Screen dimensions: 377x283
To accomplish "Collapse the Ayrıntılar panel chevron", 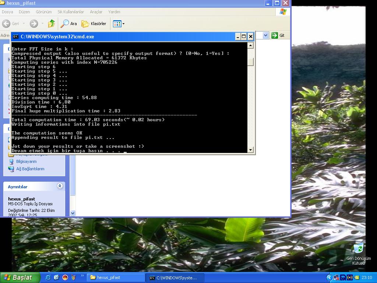I will (x=60, y=186).
